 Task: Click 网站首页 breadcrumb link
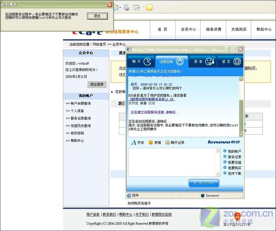(x=99, y=44)
